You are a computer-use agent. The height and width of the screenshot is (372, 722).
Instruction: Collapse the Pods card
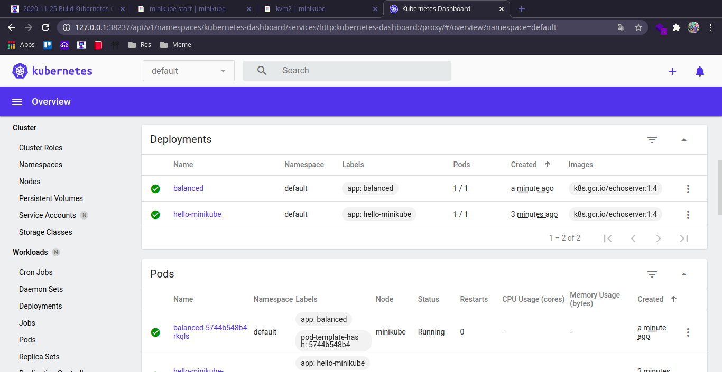pos(684,274)
